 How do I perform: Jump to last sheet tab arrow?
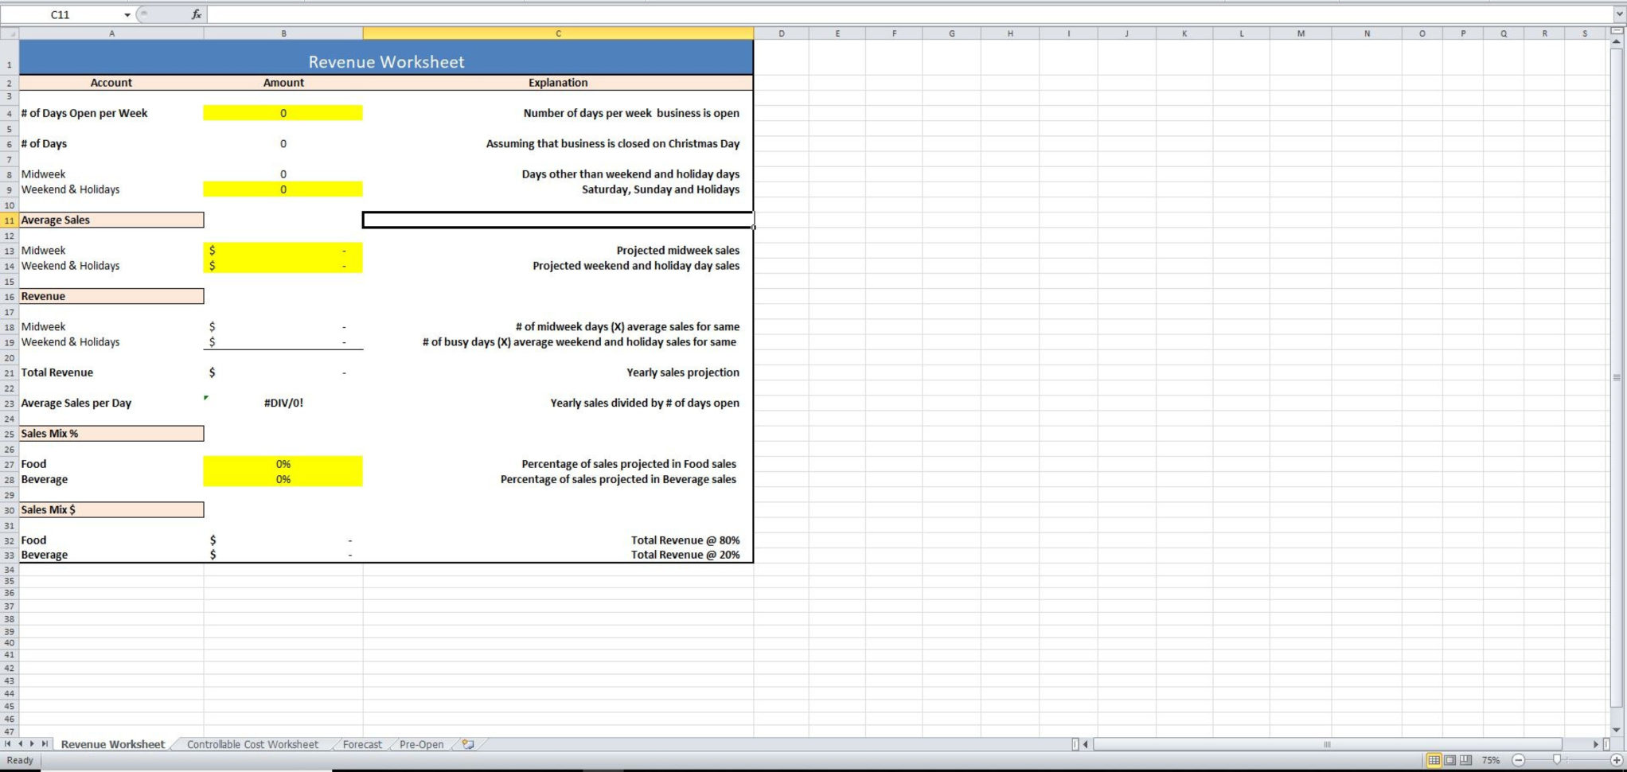coord(45,744)
